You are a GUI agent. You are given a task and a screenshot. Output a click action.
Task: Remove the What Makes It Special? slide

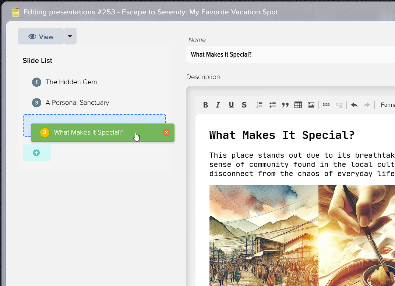click(x=166, y=133)
